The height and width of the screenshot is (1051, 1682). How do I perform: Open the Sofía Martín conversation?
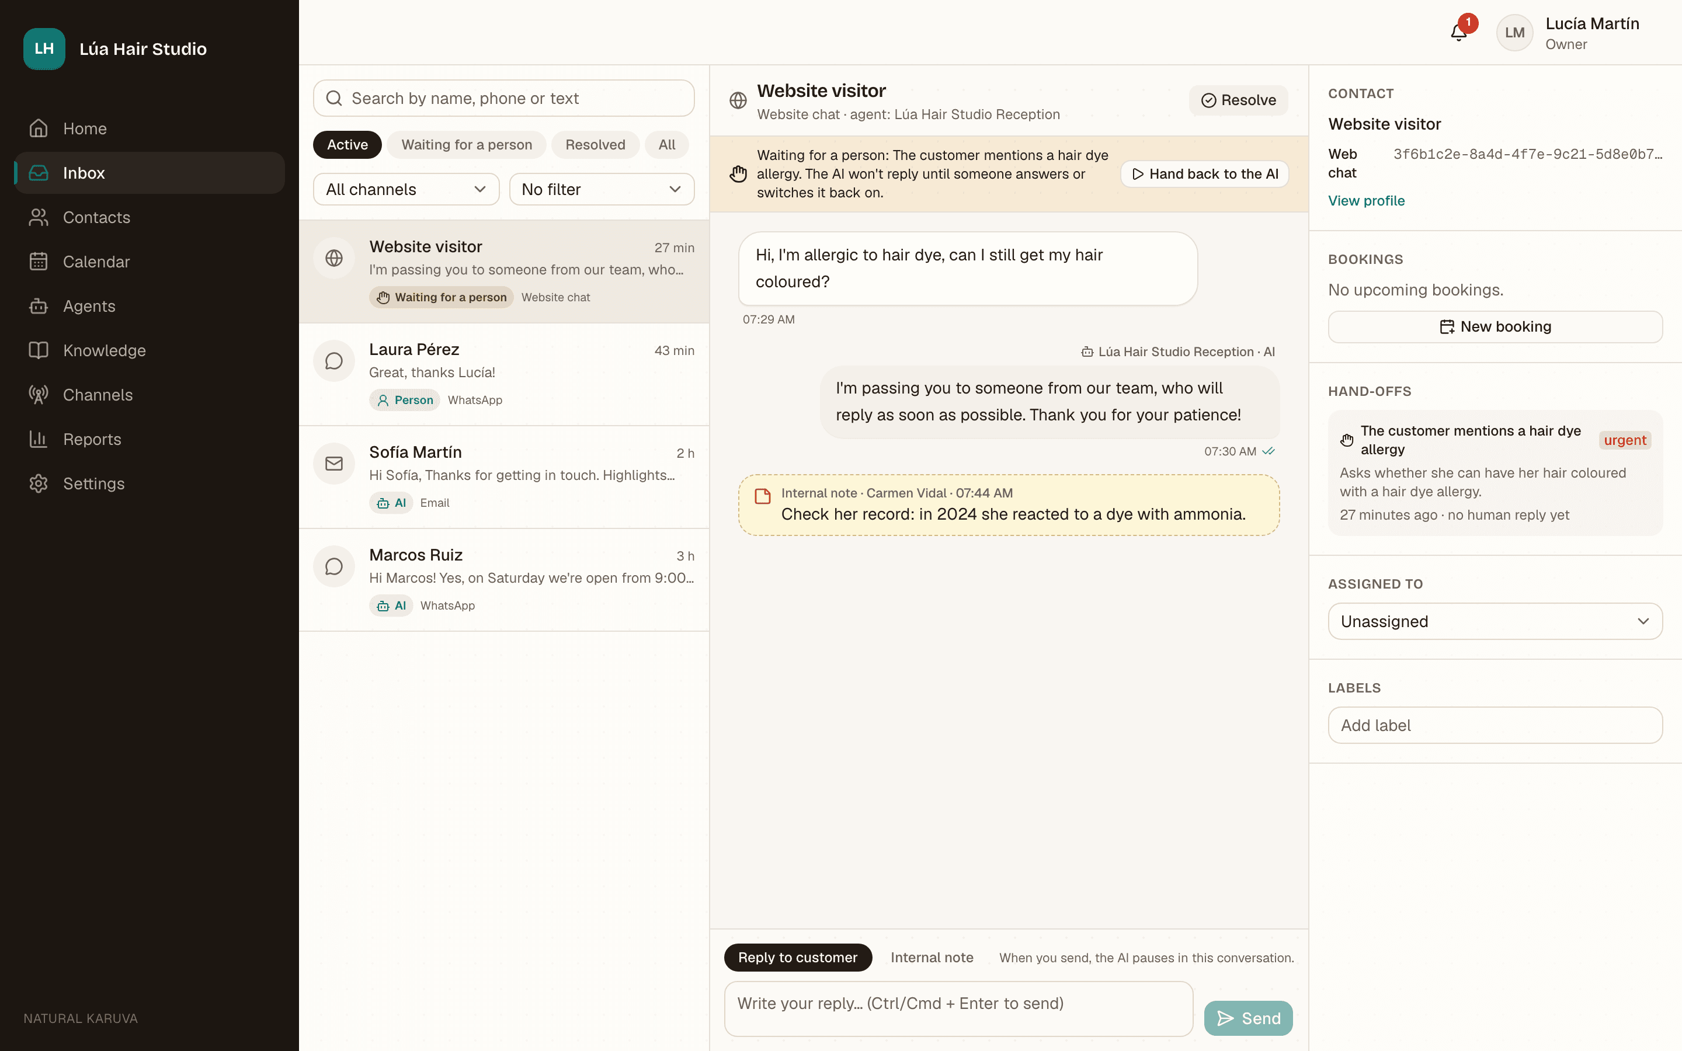(504, 478)
